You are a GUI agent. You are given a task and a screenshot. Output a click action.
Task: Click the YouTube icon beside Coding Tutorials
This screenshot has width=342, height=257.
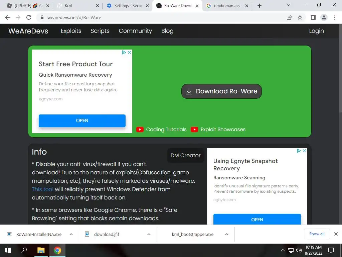point(140,130)
